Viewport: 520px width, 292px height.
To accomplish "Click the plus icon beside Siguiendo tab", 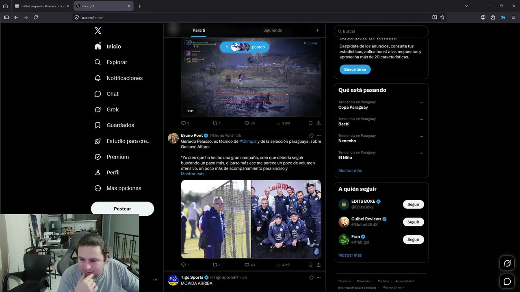I will (317, 30).
